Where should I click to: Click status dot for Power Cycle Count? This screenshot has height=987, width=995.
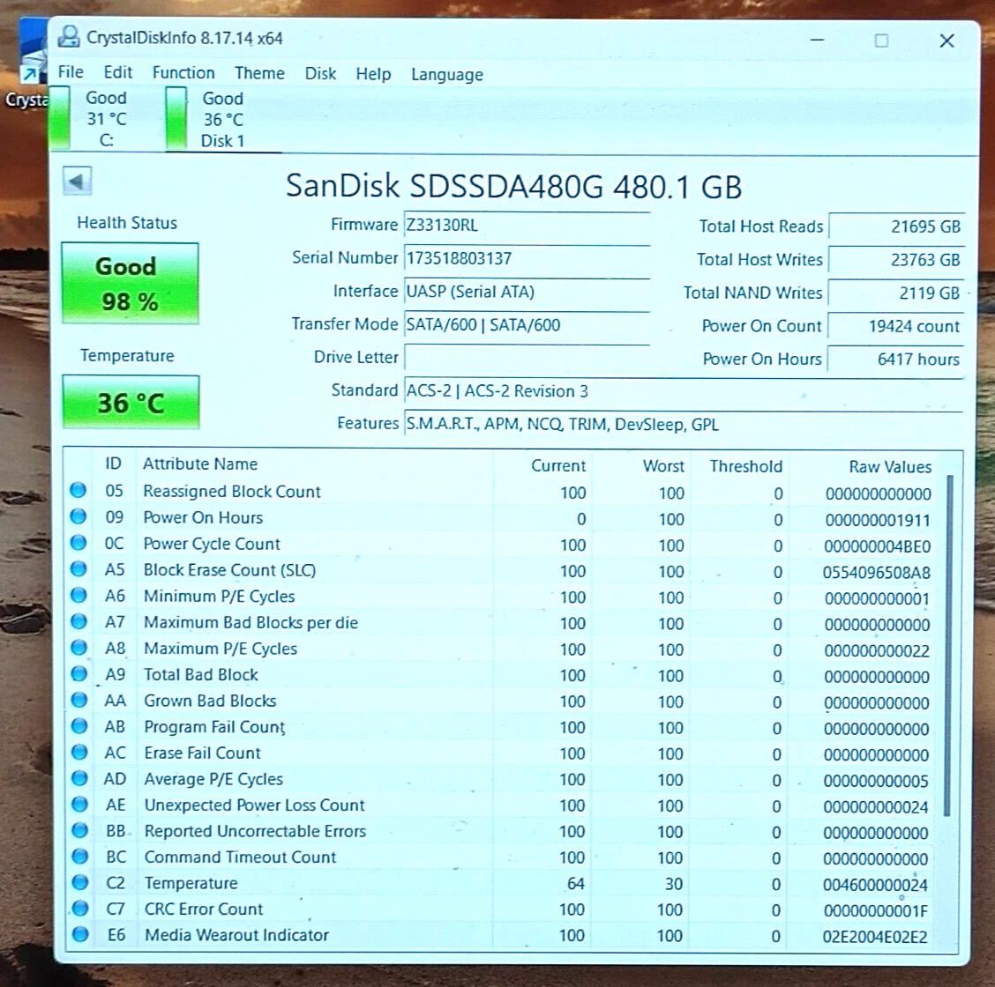(78, 543)
